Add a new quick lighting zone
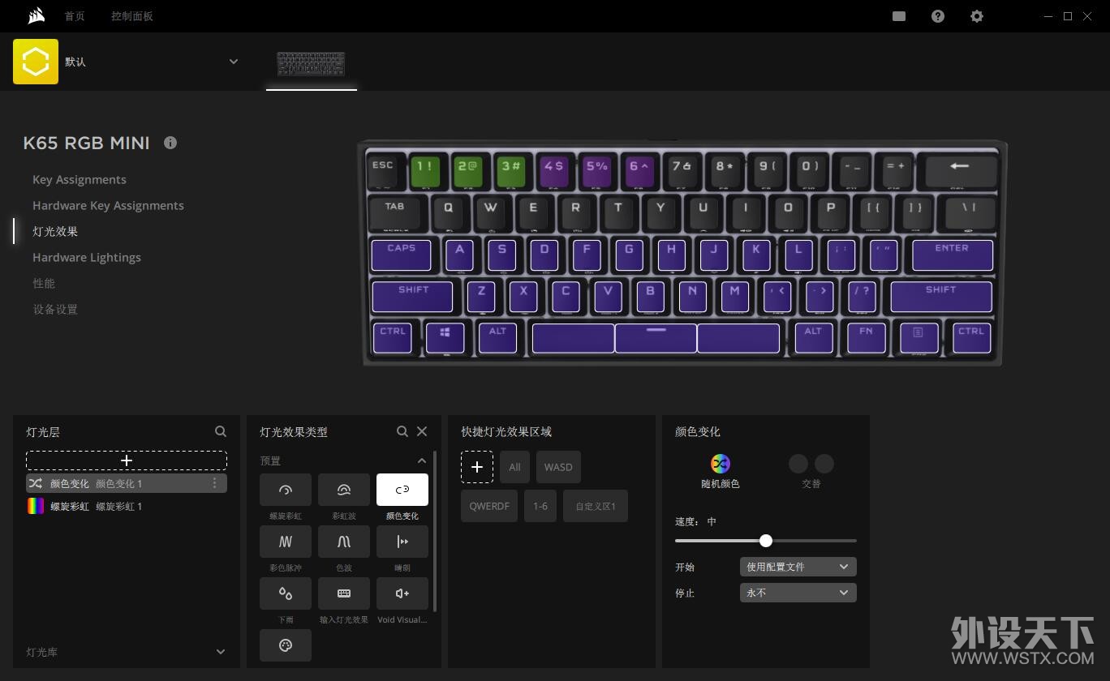The width and height of the screenshot is (1110, 681). point(477,467)
